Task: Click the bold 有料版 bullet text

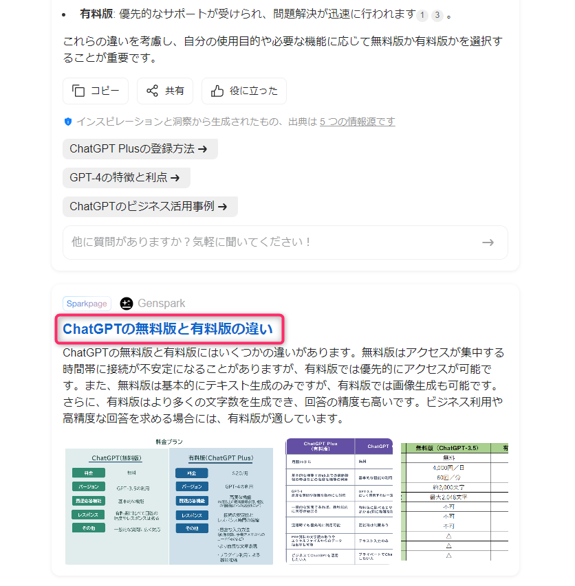Action: (x=96, y=14)
